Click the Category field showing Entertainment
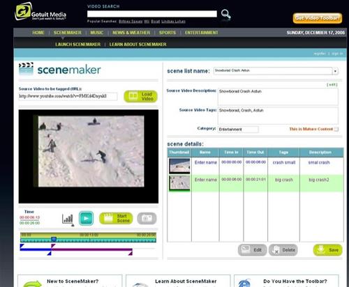The image size is (349, 287). pyautogui.click(x=238, y=130)
